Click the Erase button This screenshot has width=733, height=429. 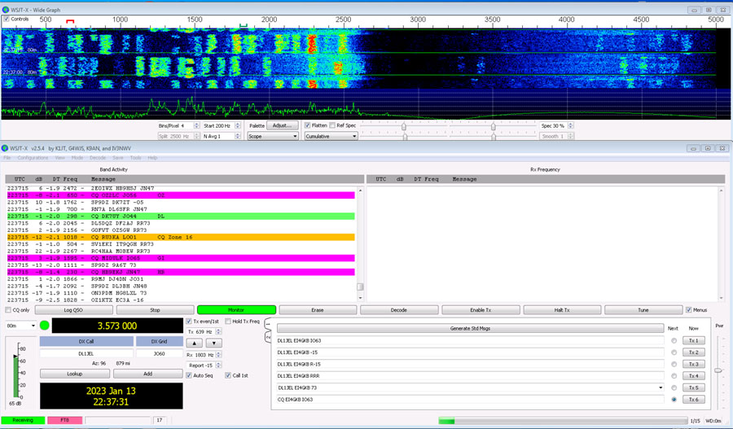318,310
